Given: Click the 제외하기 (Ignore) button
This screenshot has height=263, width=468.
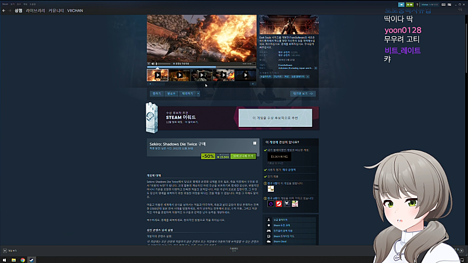Looking at the screenshot, I should (187, 94).
